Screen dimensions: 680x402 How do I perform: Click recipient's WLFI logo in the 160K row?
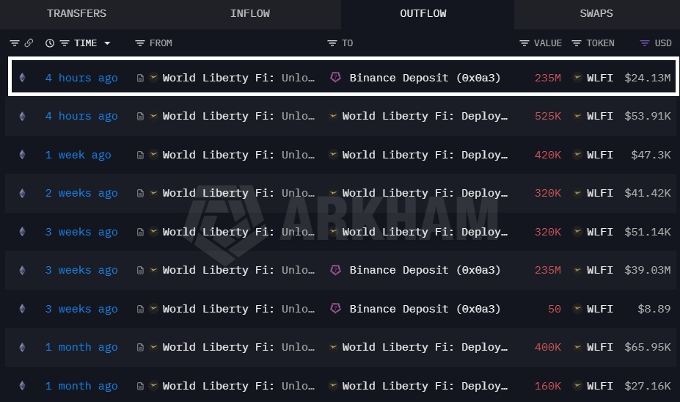333,386
